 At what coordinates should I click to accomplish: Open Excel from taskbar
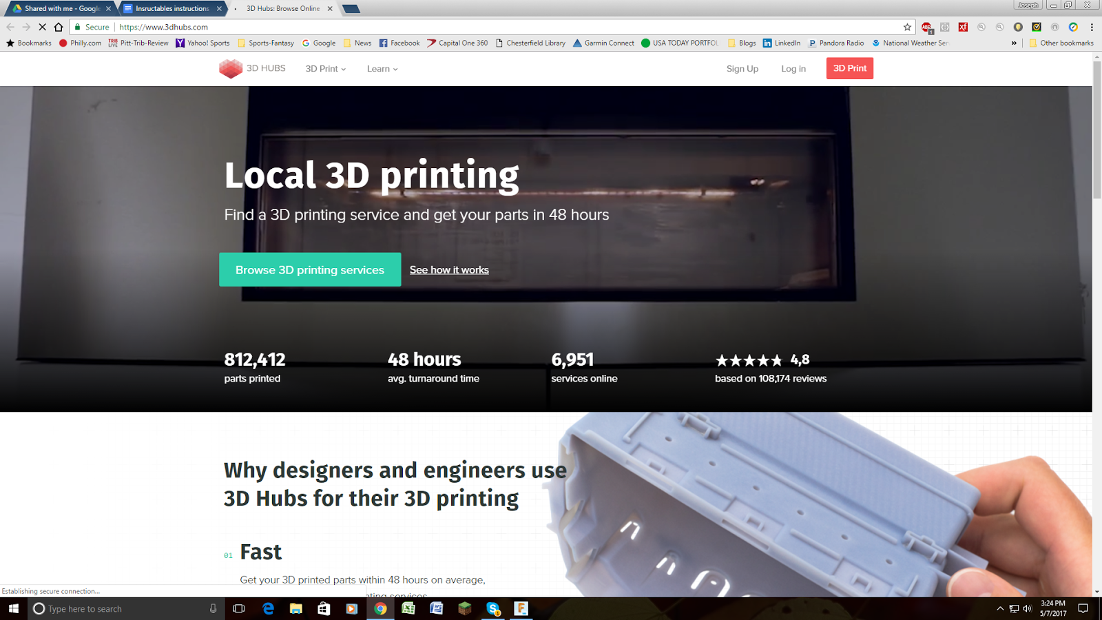click(x=408, y=608)
